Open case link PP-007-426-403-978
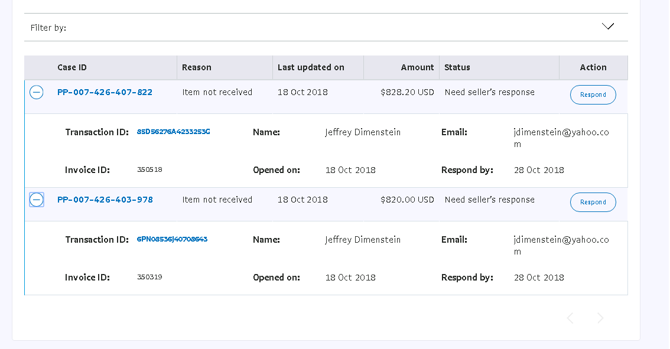This screenshot has height=349, width=670. click(105, 200)
